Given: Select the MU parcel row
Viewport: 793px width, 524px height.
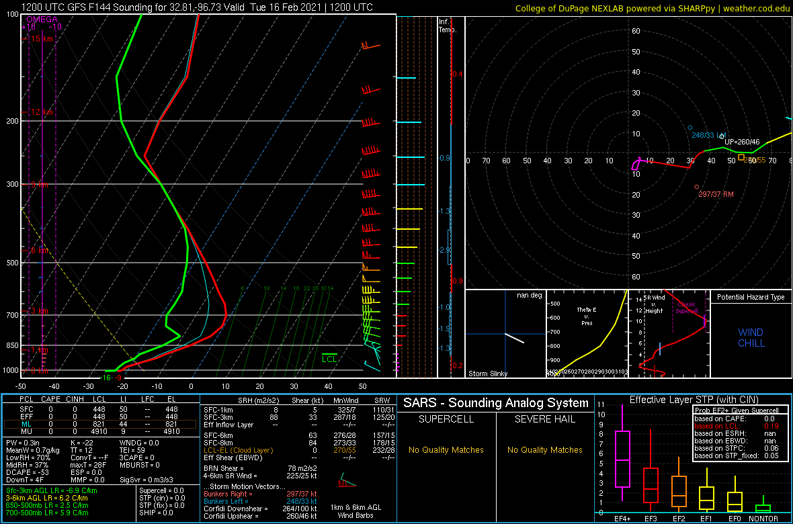Looking at the screenshot, I should click(x=101, y=431).
